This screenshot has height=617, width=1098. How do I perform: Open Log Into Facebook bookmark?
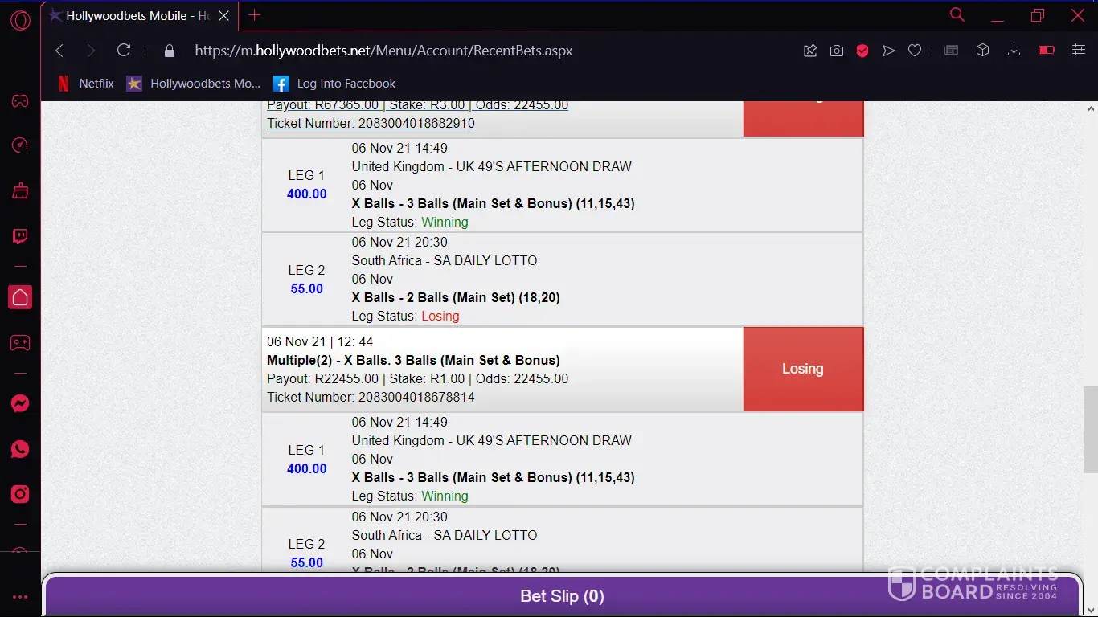(335, 84)
